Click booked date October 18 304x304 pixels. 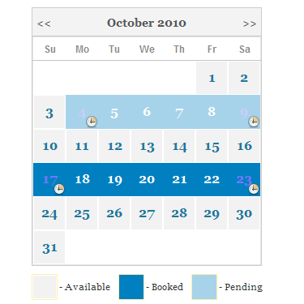point(82,179)
